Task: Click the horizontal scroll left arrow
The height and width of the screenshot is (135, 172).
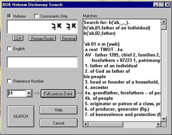Action: click(x=86, y=124)
